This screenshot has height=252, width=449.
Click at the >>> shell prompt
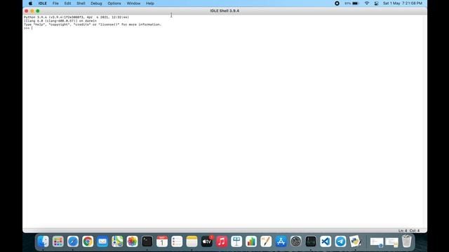pos(27,28)
